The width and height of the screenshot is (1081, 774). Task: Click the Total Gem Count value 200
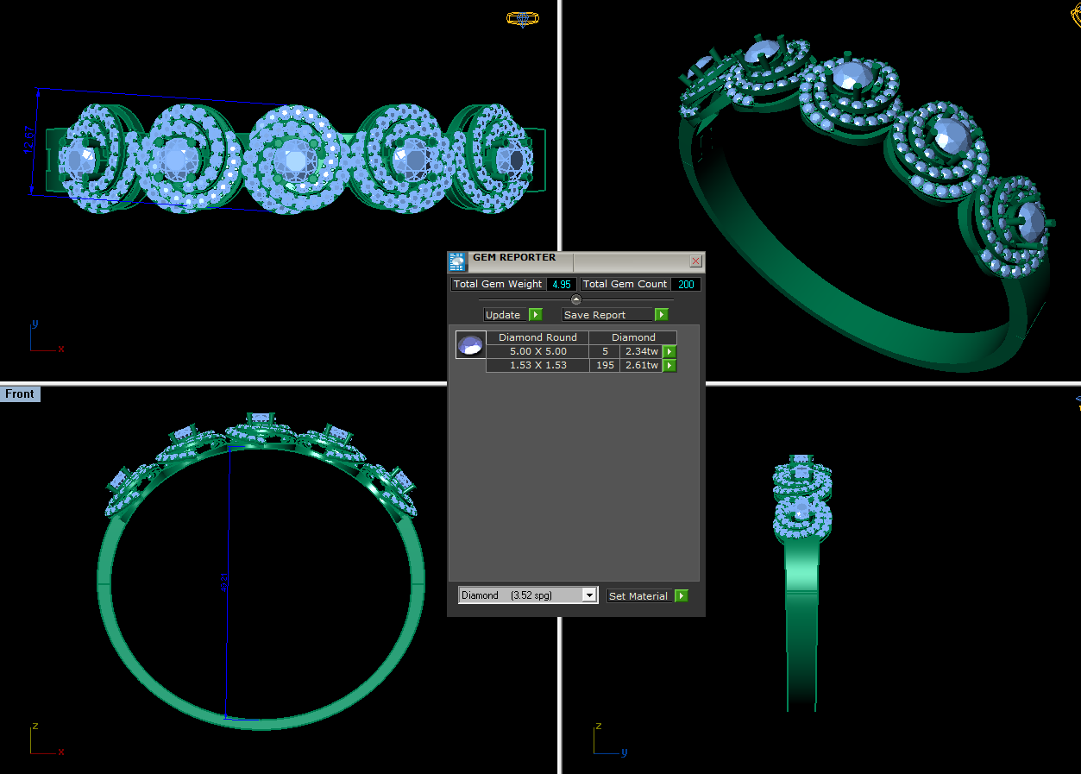pyautogui.click(x=686, y=284)
